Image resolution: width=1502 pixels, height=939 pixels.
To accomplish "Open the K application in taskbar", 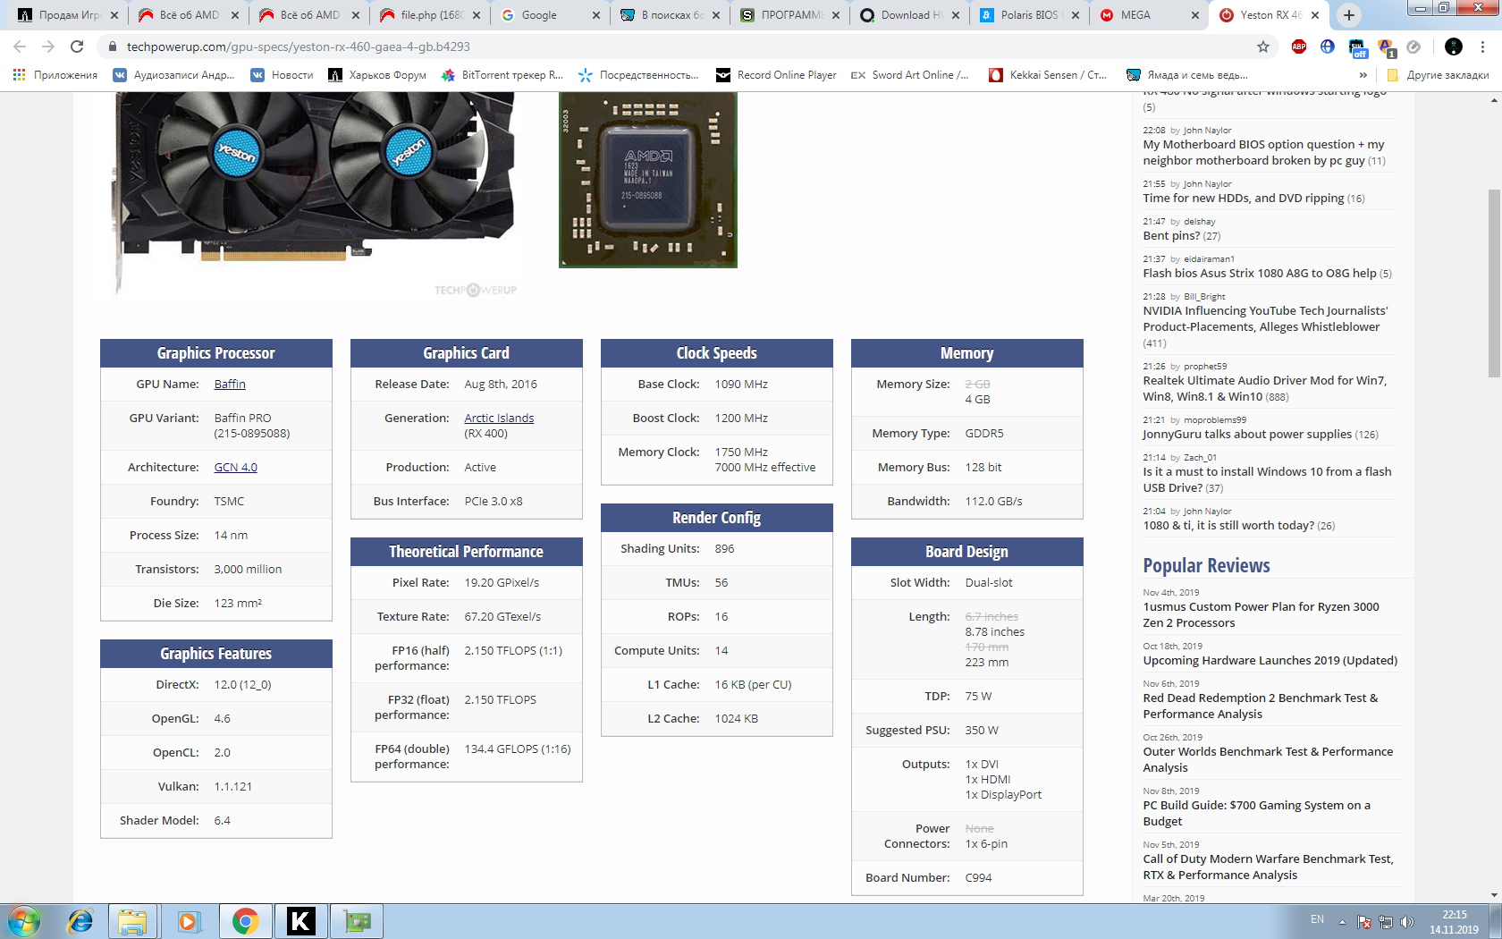I will tap(301, 921).
